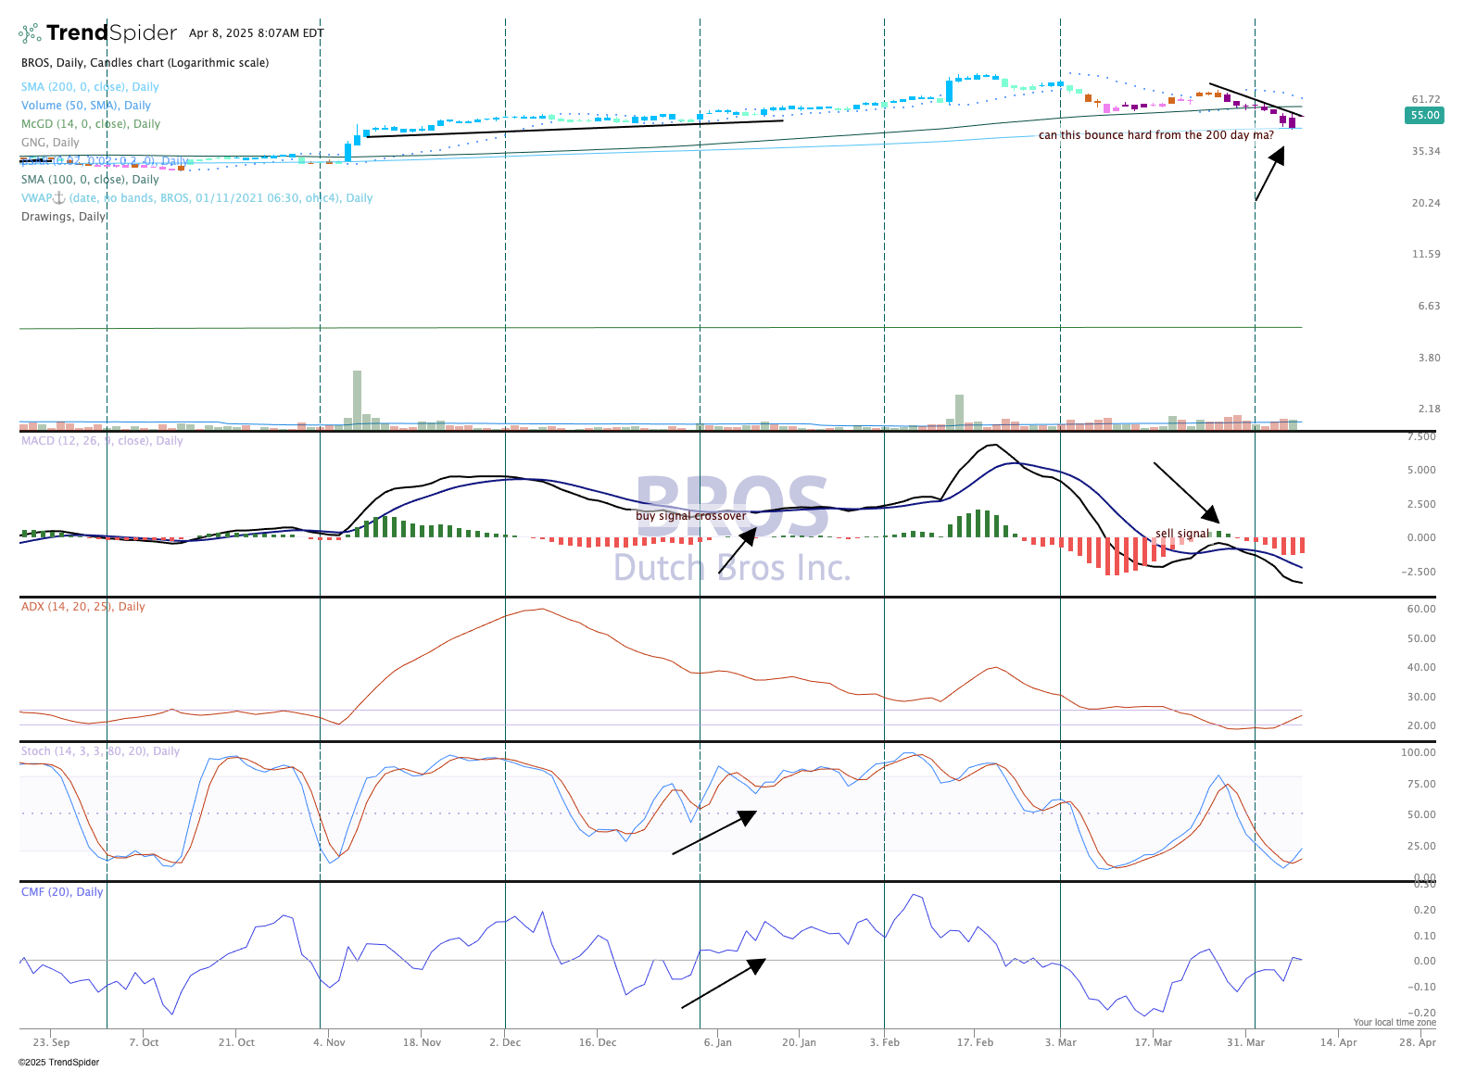
Task: Click the TrendSpider spider-web logo icon
Action: [30, 33]
